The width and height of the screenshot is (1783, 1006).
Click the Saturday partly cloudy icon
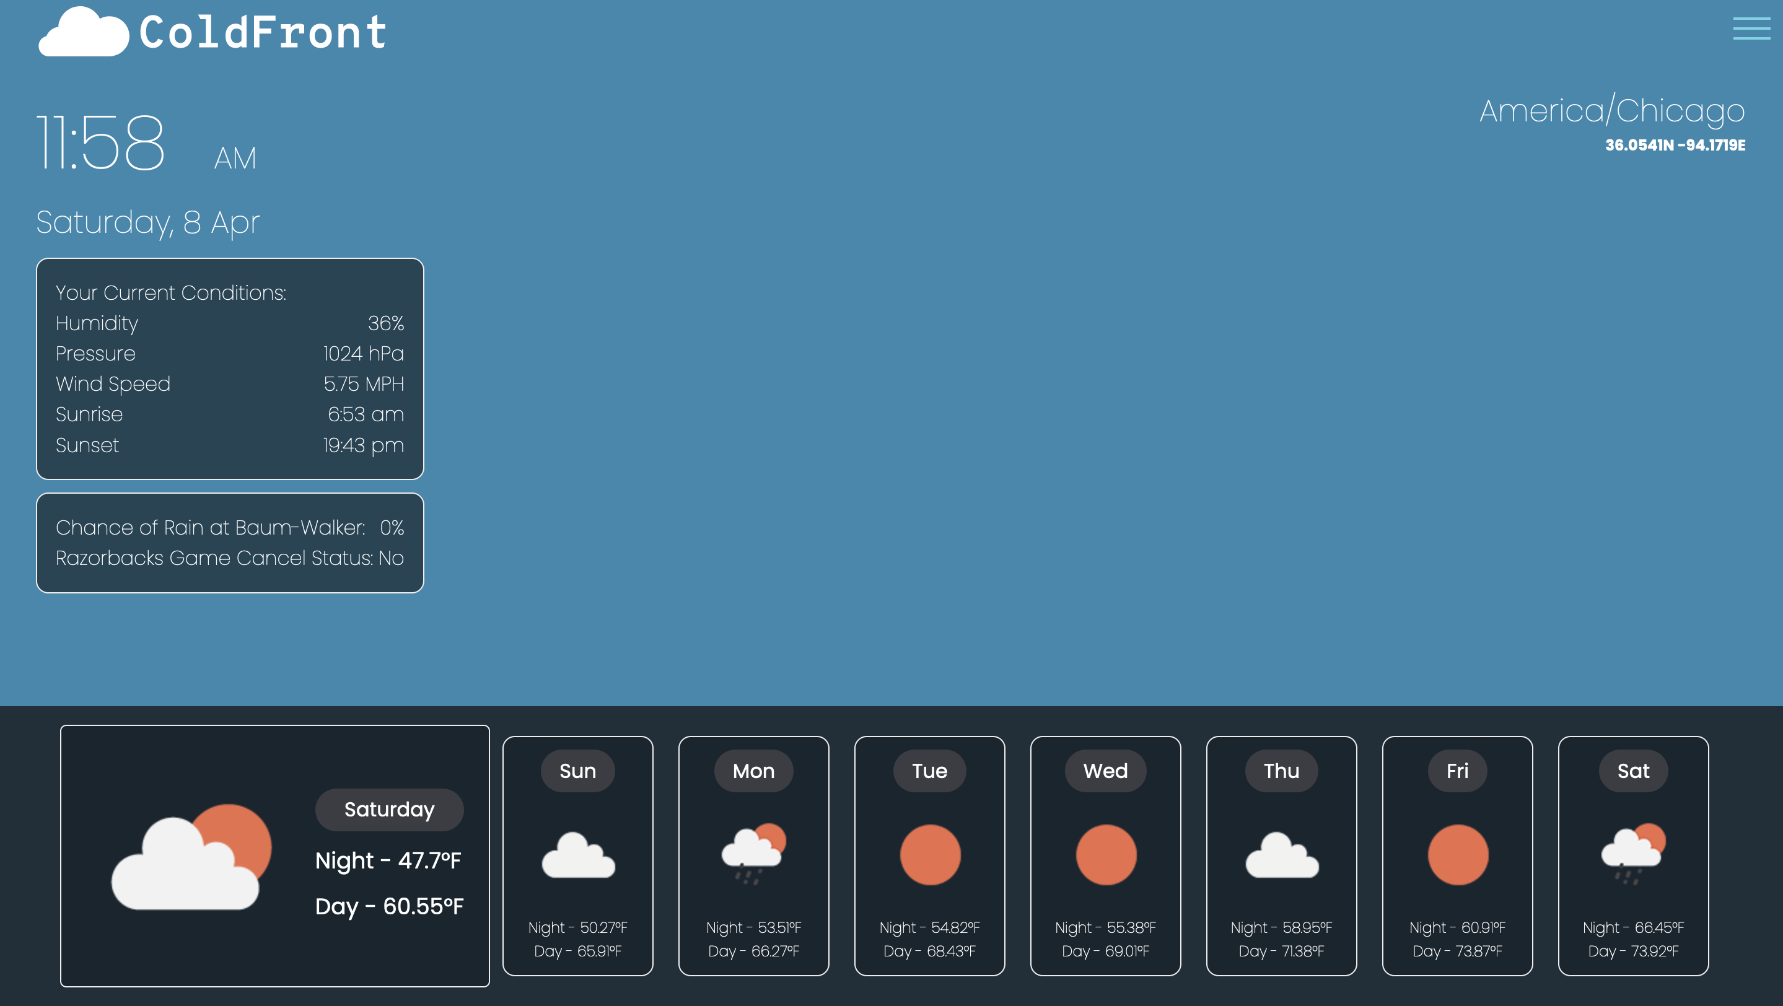point(191,857)
